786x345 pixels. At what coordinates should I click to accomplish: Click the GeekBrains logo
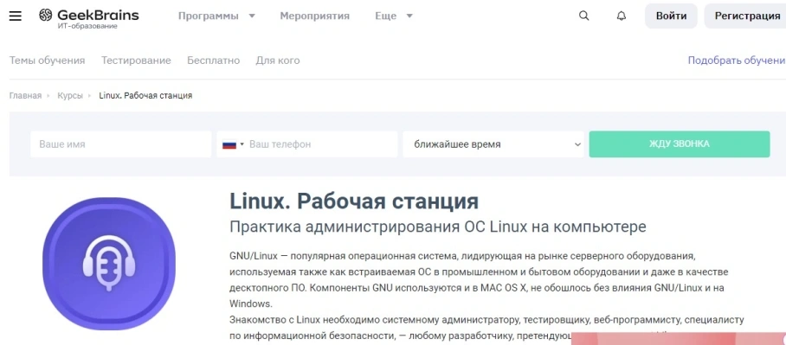click(88, 18)
